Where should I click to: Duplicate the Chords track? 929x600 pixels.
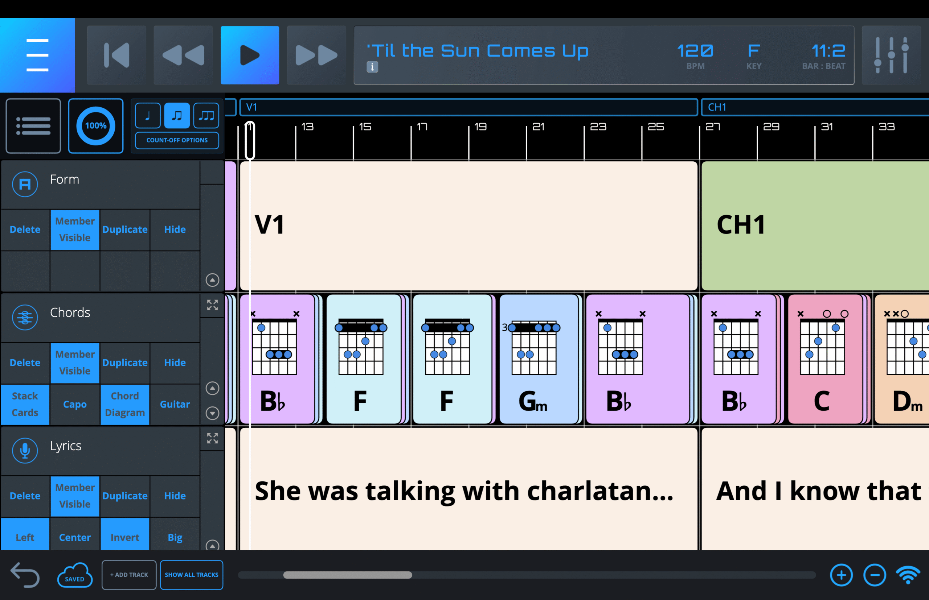[125, 363]
